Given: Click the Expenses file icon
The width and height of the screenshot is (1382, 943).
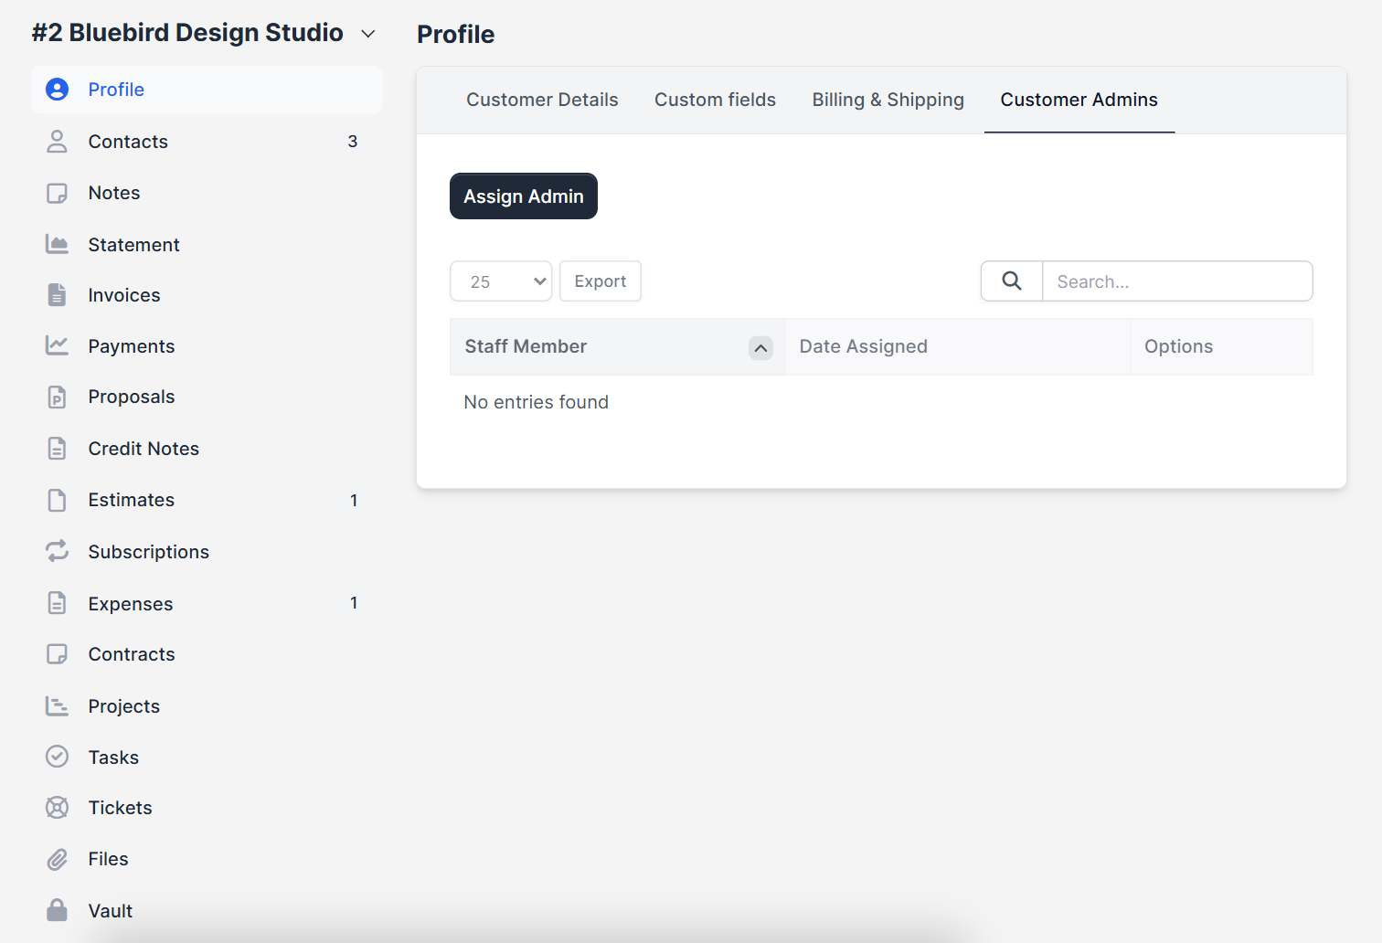Looking at the screenshot, I should [x=57, y=603].
